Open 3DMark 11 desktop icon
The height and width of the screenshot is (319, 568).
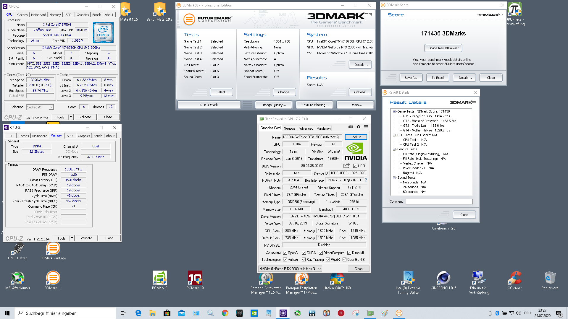click(53, 281)
